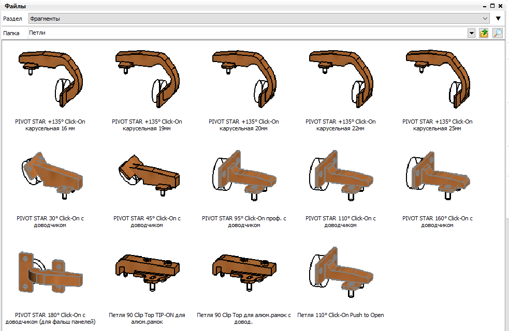Go up one folder level icon
The image size is (509, 331).
pos(484,33)
